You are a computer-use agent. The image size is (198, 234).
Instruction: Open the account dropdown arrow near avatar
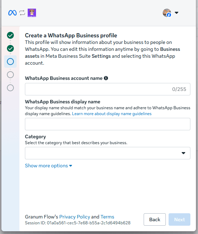tap(177, 13)
